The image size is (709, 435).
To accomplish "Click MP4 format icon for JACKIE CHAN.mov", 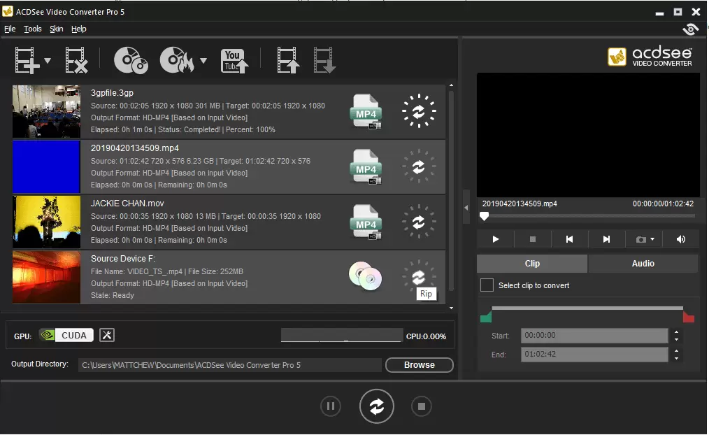I will [x=366, y=222].
